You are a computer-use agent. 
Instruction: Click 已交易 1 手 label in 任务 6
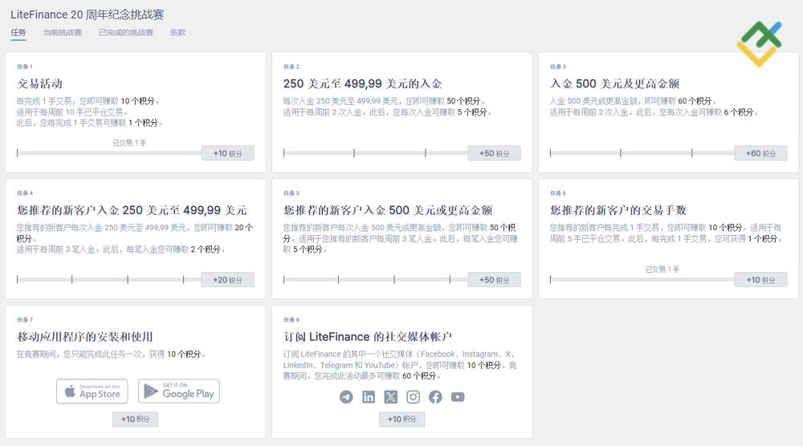[x=662, y=269]
